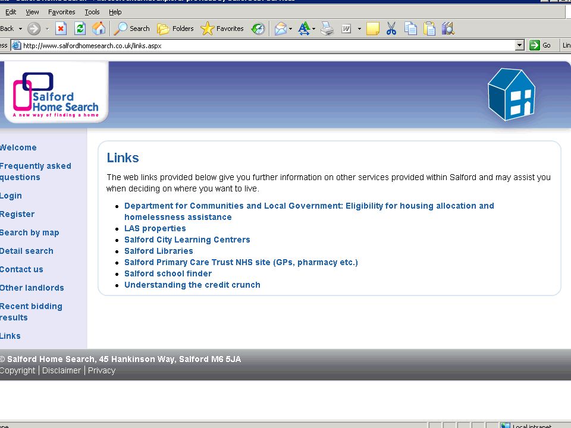Click the page icon in address bar
The width and height of the screenshot is (571, 428).
pos(17,46)
